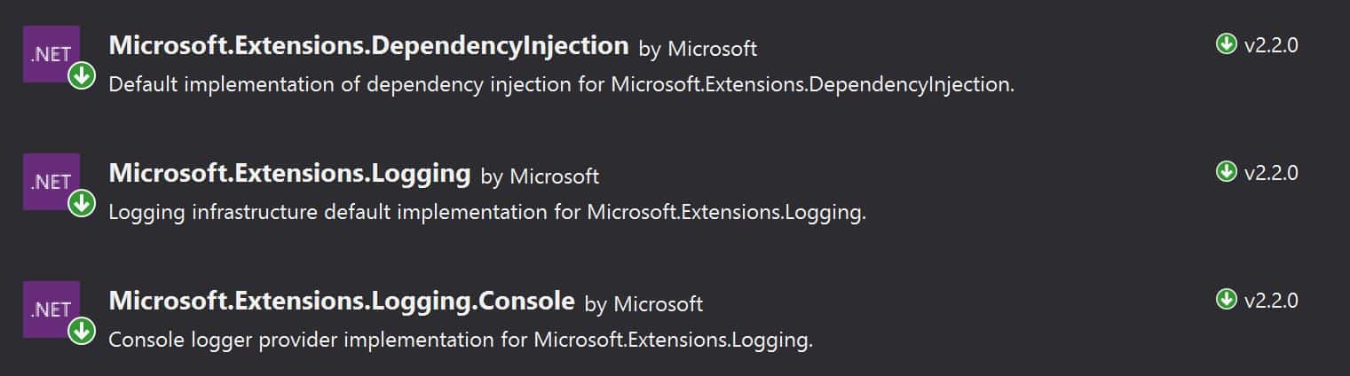Screen dimensions: 1350x376
Task: Click green download badge on Logging.Console icon
Action: (x=82, y=332)
